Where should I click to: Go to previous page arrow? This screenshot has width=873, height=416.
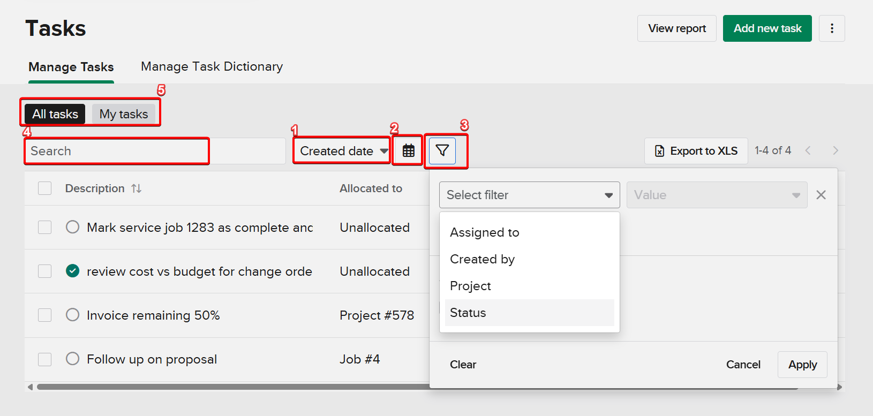click(x=808, y=151)
